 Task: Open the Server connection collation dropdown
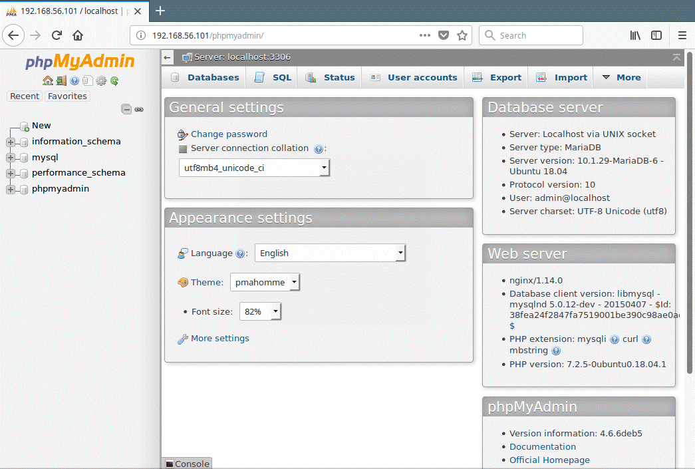(x=255, y=168)
